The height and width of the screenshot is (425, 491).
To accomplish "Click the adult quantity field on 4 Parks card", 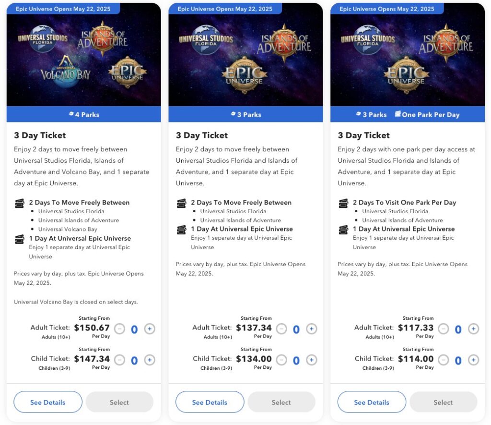I will click(x=134, y=329).
